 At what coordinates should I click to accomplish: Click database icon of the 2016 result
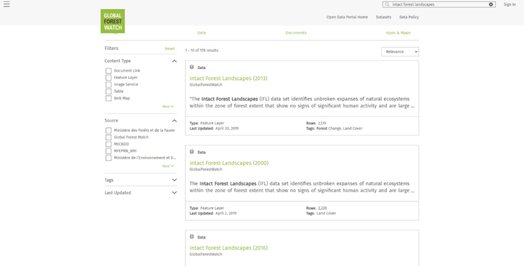(x=192, y=237)
